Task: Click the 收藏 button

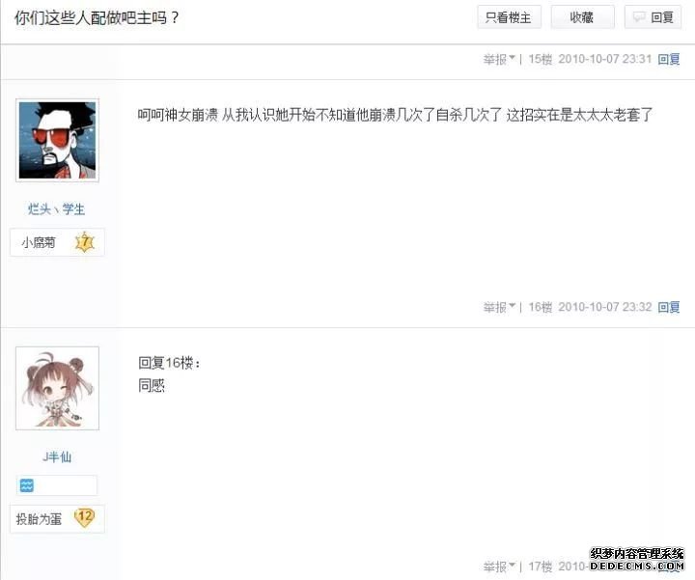Action: pos(582,17)
